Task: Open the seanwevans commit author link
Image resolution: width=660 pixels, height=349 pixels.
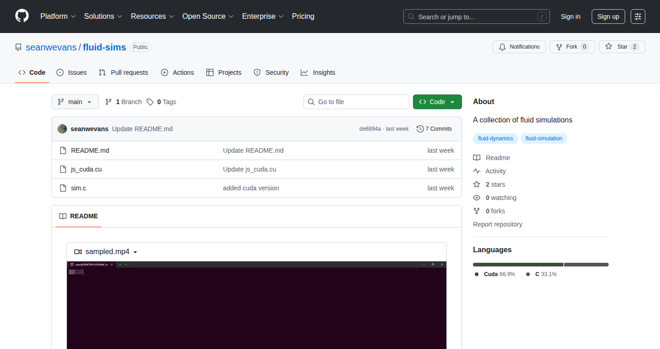Action: tap(89, 129)
